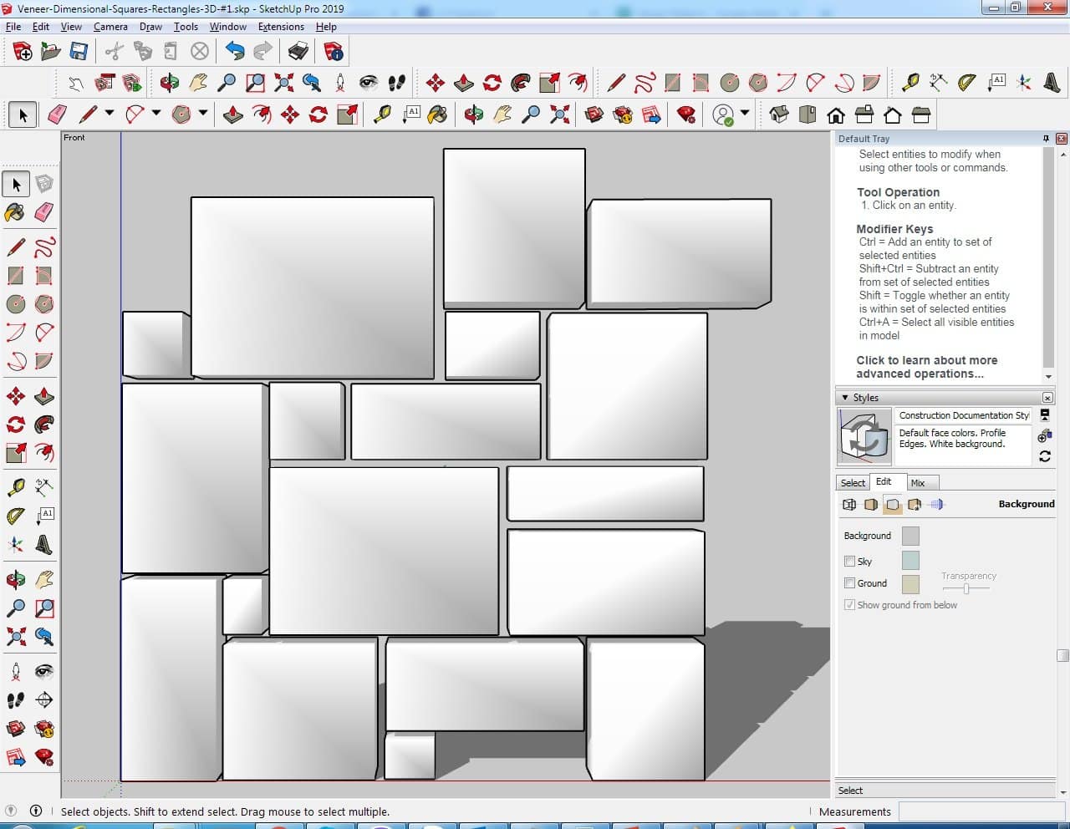Select the Eraser tool in left toolbar
The height and width of the screenshot is (829, 1070).
[x=44, y=213]
